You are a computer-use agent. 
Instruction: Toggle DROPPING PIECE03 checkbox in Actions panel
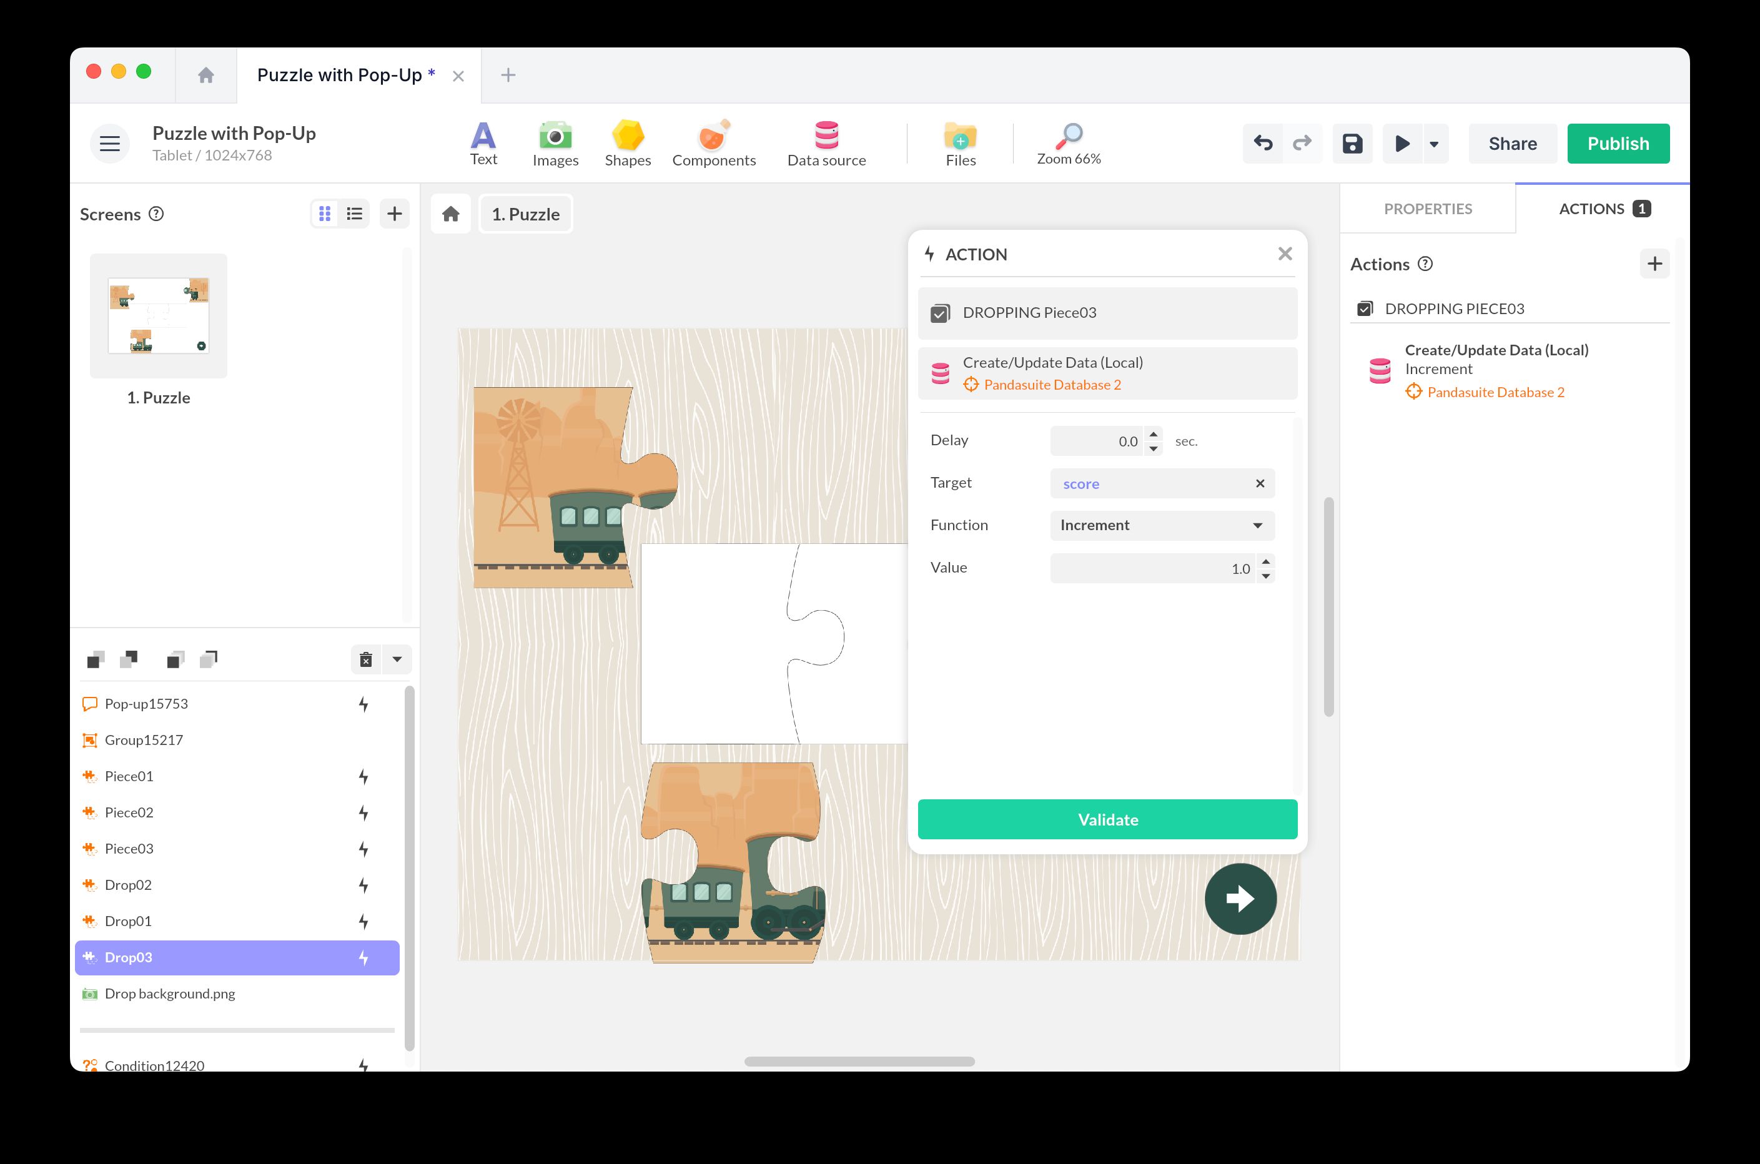[x=1365, y=309]
